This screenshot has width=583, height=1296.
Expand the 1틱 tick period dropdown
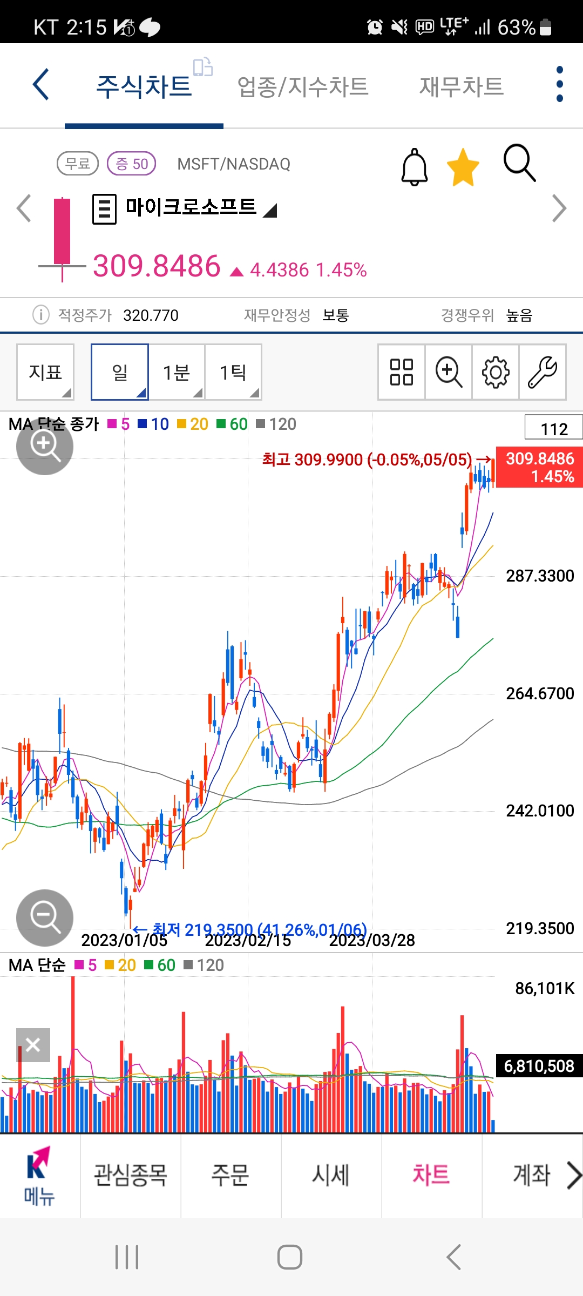click(233, 372)
